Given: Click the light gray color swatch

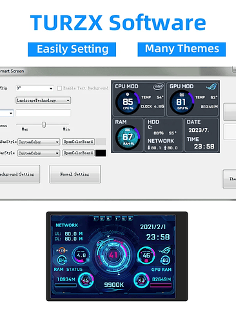Looking at the screenshot, I should pos(101,142).
